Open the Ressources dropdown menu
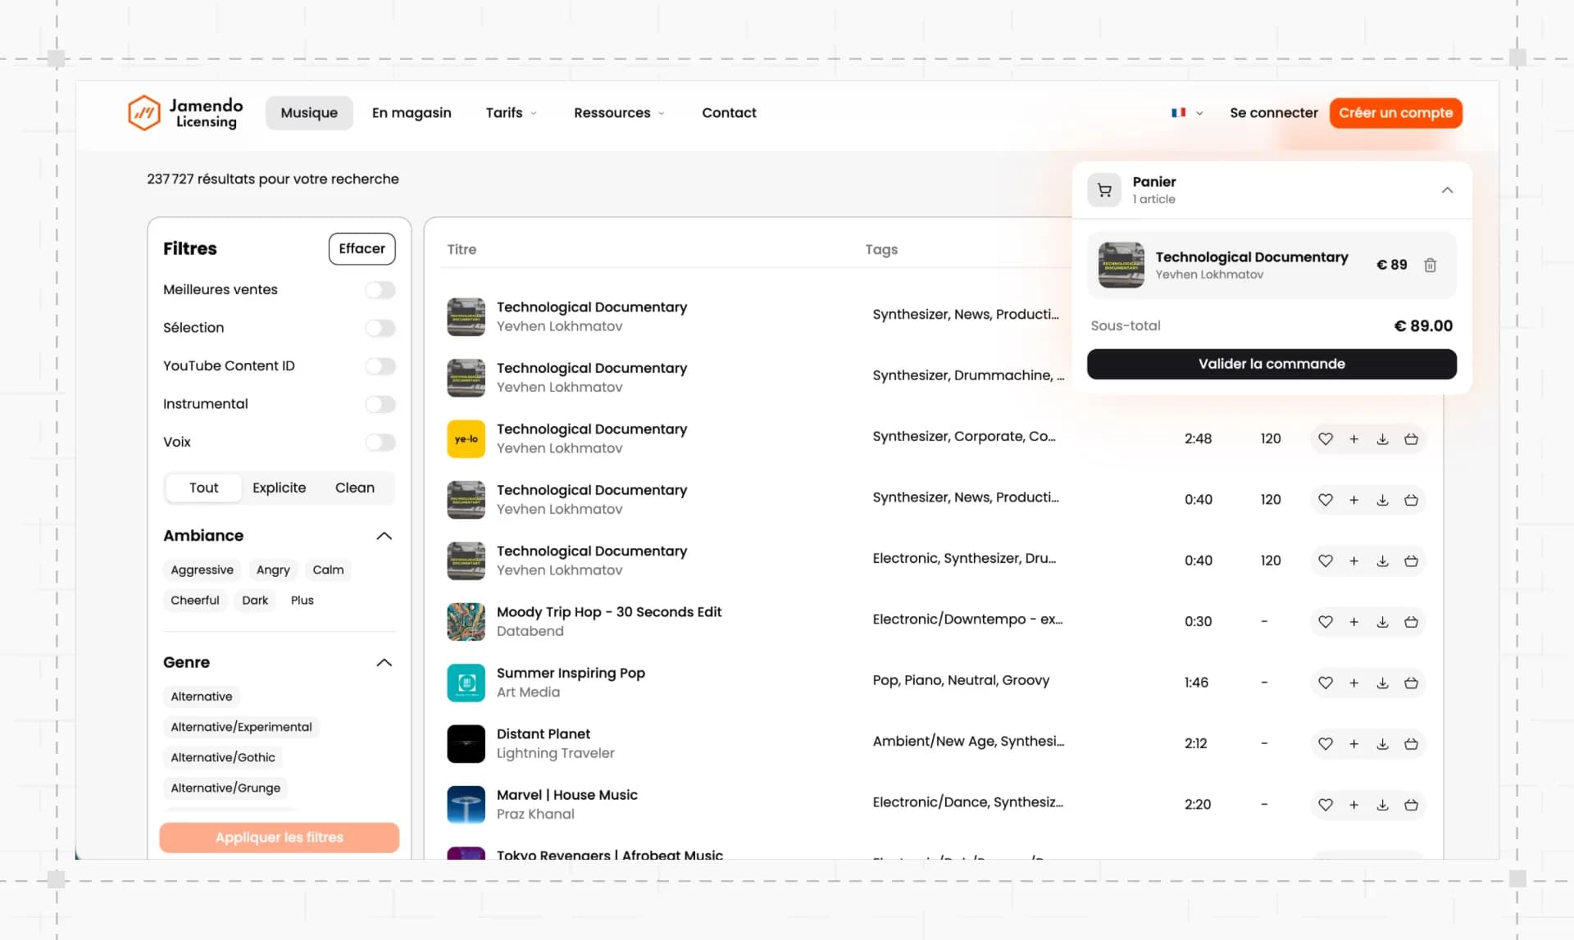The width and height of the screenshot is (1574, 940). pyautogui.click(x=619, y=113)
